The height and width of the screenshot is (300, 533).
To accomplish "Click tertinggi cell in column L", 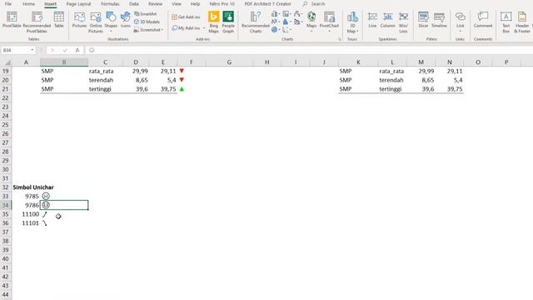I will coord(392,89).
